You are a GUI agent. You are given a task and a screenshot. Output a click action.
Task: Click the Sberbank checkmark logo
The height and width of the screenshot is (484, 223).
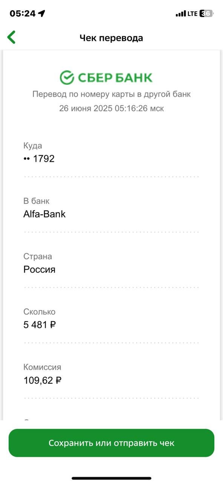(x=67, y=78)
